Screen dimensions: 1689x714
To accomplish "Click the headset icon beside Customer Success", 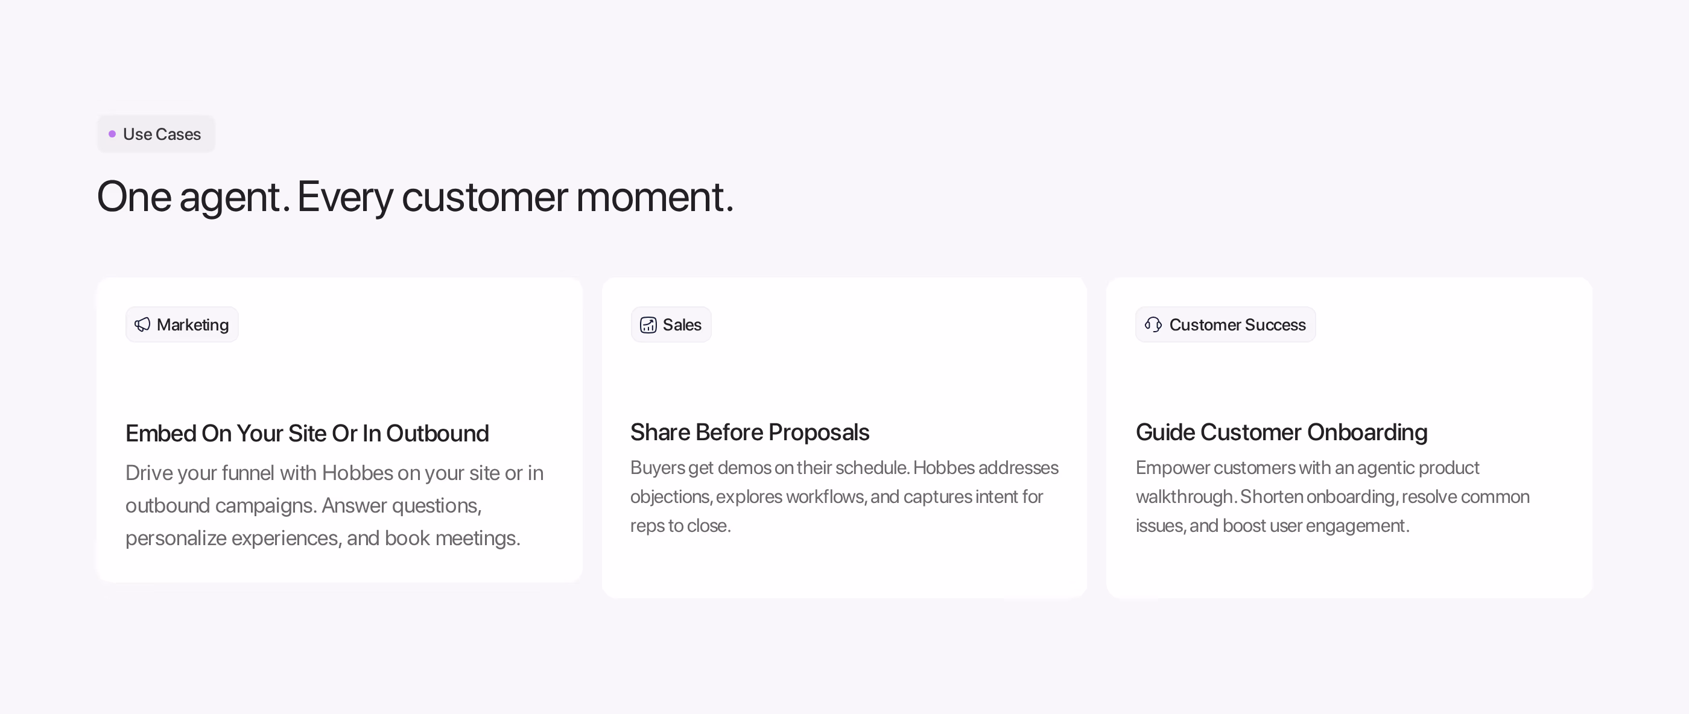I will point(1153,324).
